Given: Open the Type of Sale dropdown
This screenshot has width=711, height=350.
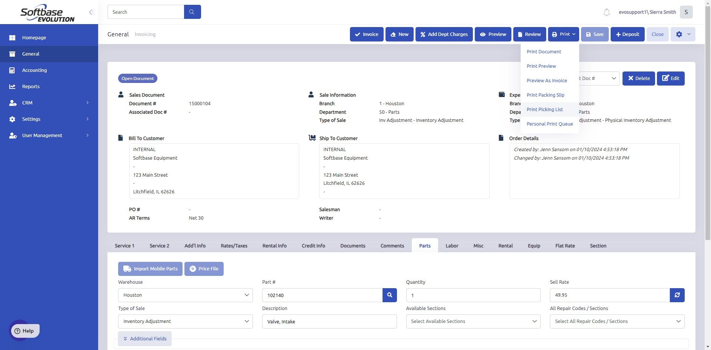Looking at the screenshot, I should click(186, 321).
